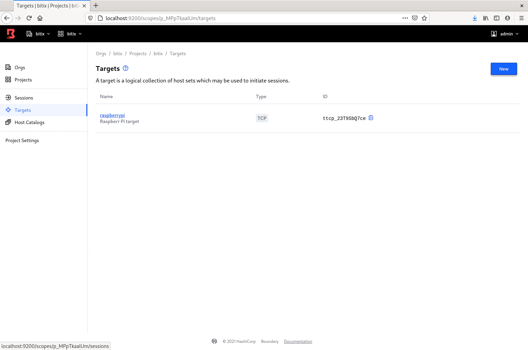
Task: Reload the current browser page
Action: coord(29,18)
